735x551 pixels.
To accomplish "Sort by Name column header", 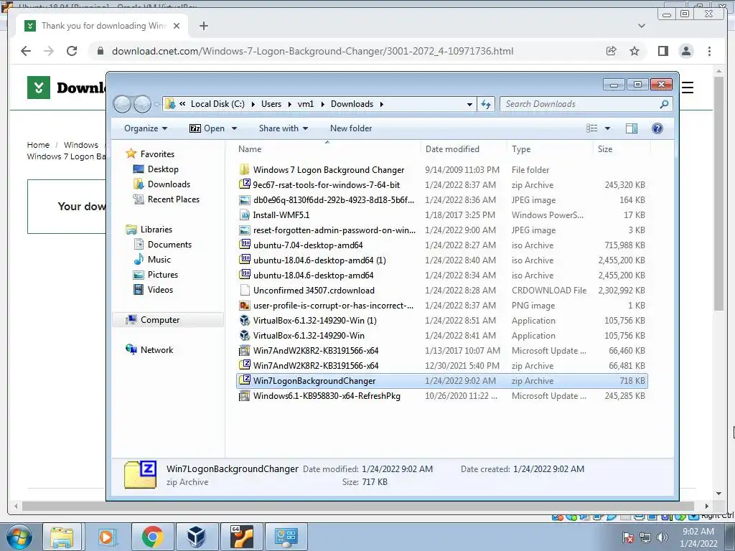I will [x=327, y=149].
